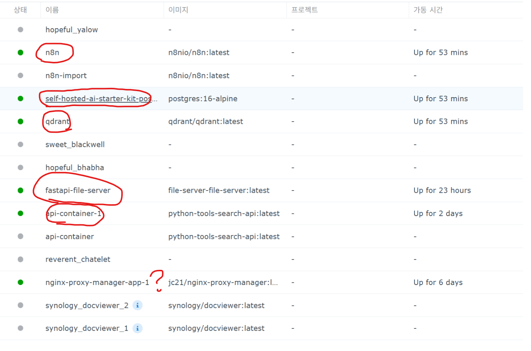Open info icon beside synology_docviewer_1

point(138,328)
